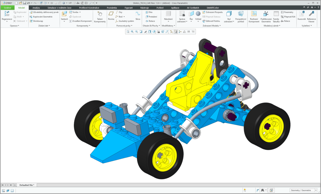
Task: Zoom in using the graphics toolbar magnifier
Action: coord(132,31)
